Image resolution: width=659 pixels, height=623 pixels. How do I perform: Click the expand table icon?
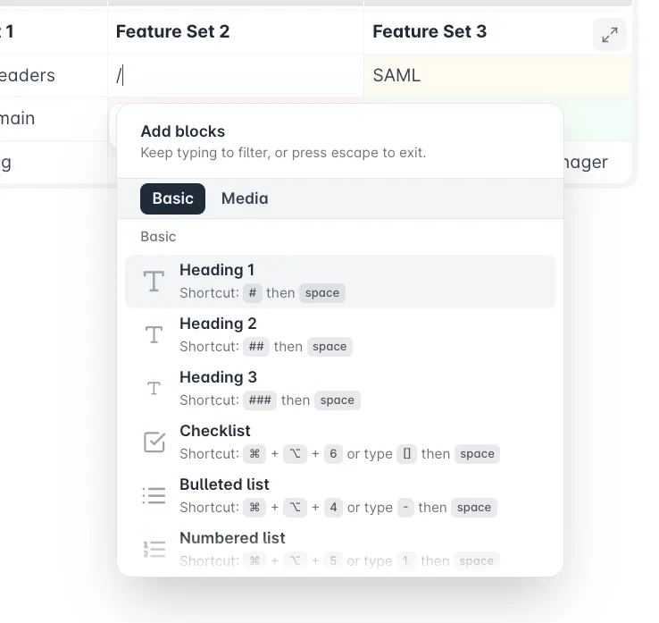click(609, 35)
